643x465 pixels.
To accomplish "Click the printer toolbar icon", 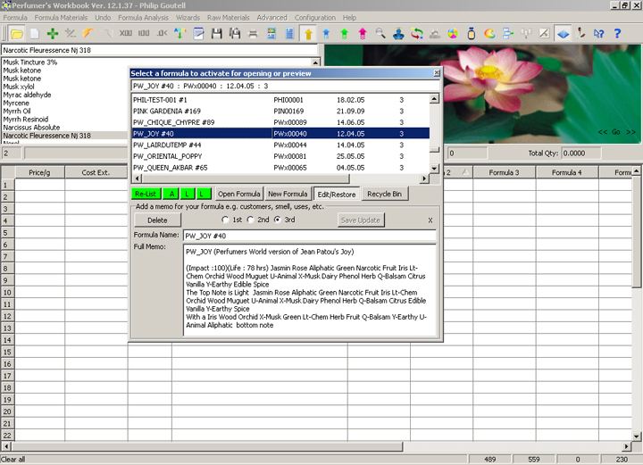I will [x=253, y=34].
